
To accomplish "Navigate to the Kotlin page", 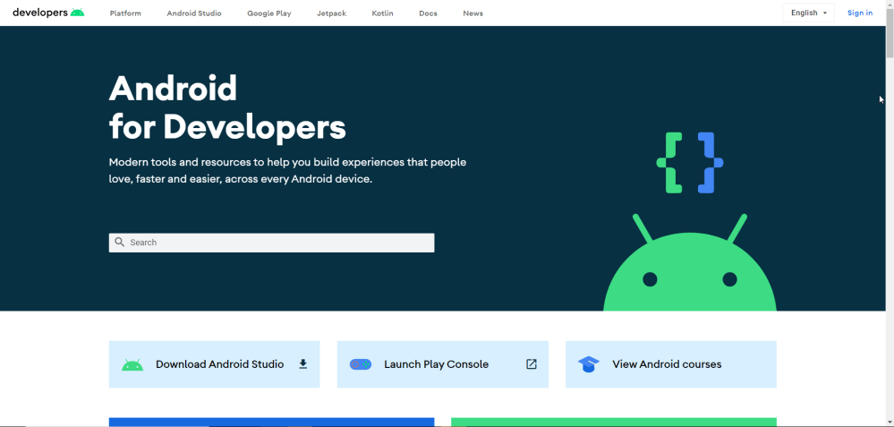I will point(382,13).
